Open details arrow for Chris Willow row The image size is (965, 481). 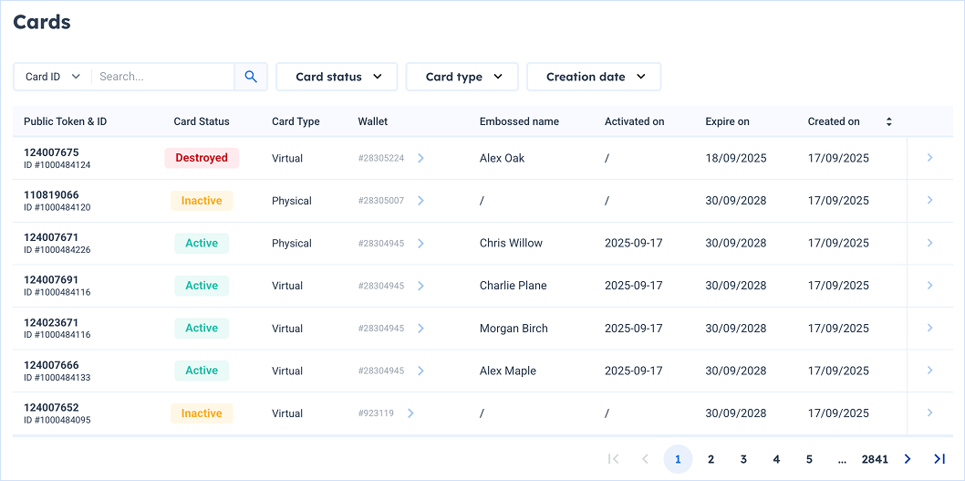[929, 243]
